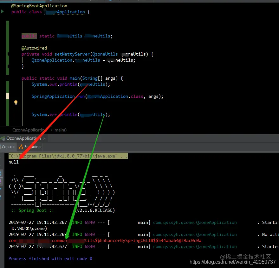Viewport: 279px width, 268px height.
Task: Click the Clear All trash icon in console sidebar
Action: 1,197
